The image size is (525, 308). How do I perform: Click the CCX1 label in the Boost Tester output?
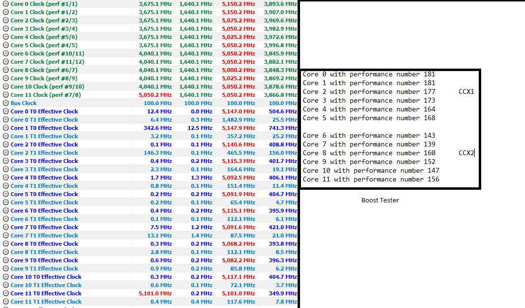465,91
